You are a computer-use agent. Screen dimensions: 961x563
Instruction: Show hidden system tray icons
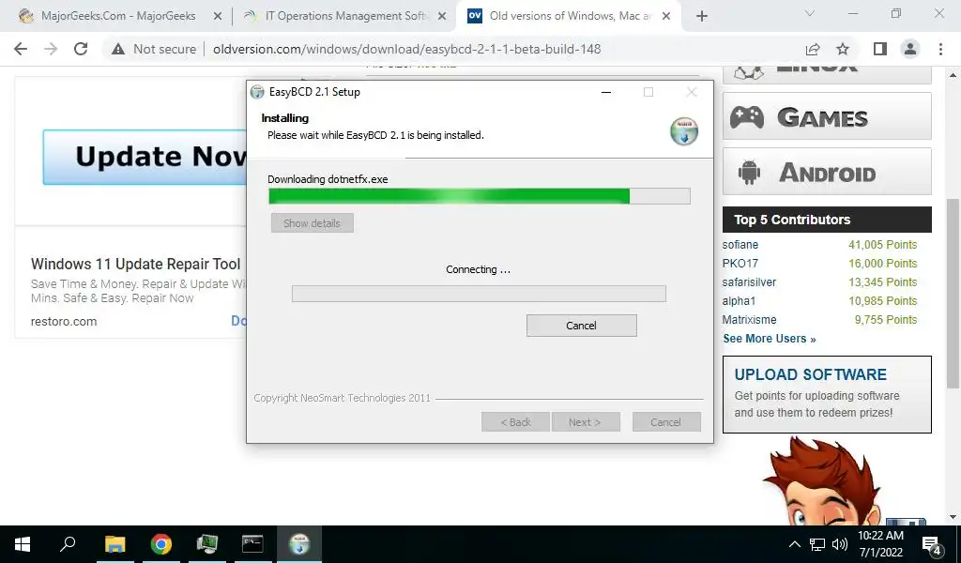(794, 544)
